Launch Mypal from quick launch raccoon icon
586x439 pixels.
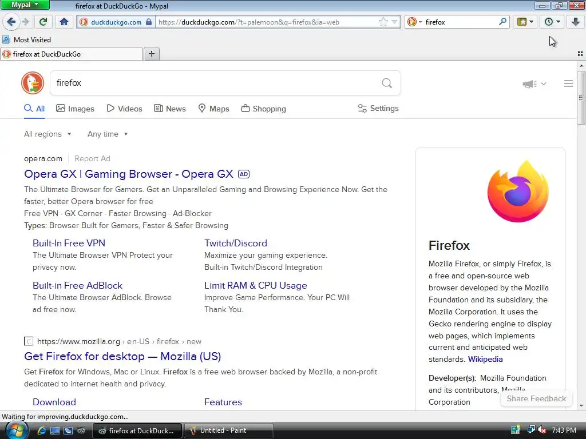(x=81, y=430)
